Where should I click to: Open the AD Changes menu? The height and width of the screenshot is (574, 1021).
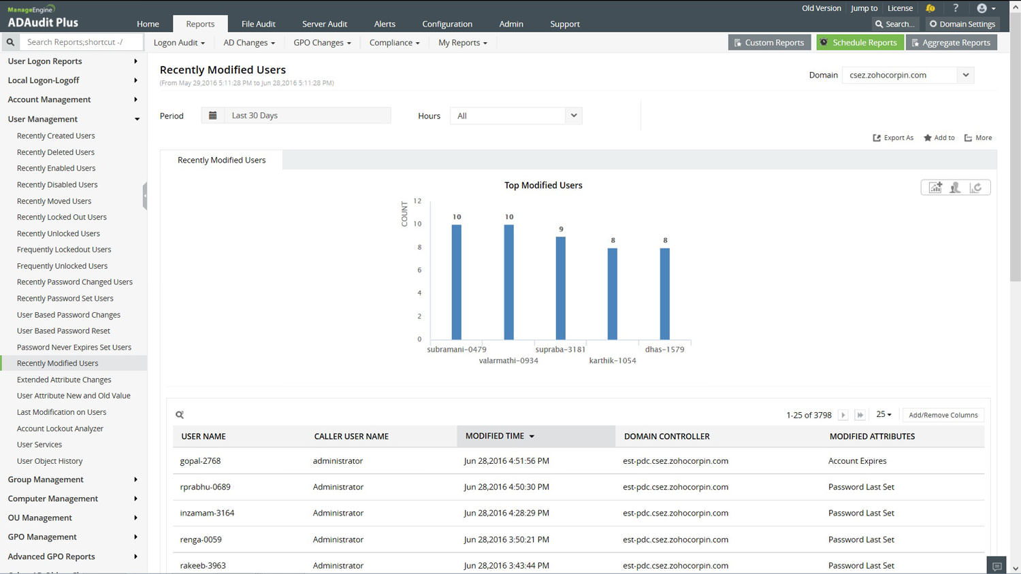point(249,42)
